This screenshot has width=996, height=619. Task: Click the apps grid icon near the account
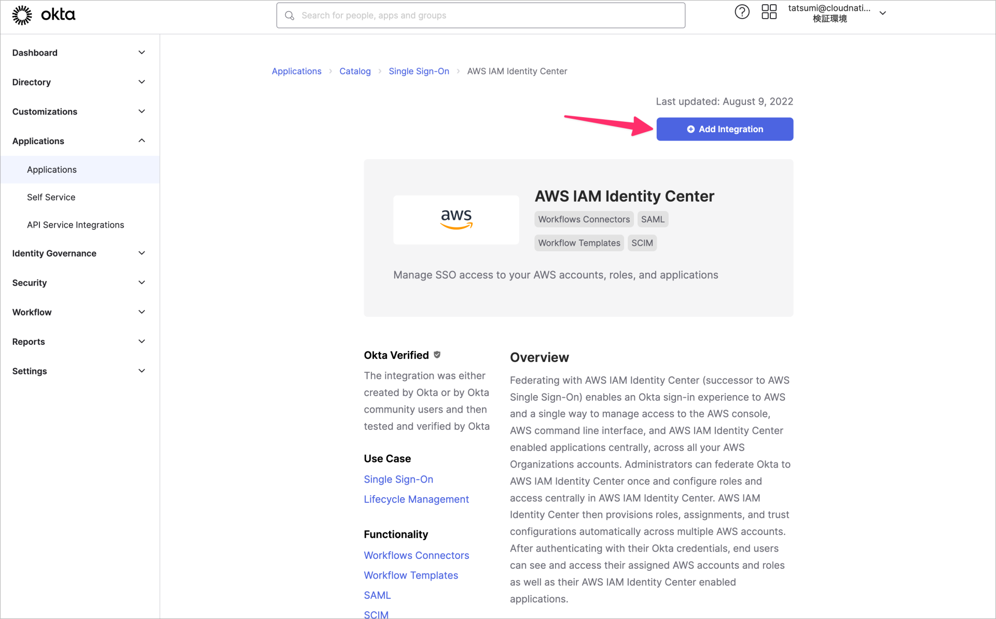click(769, 11)
